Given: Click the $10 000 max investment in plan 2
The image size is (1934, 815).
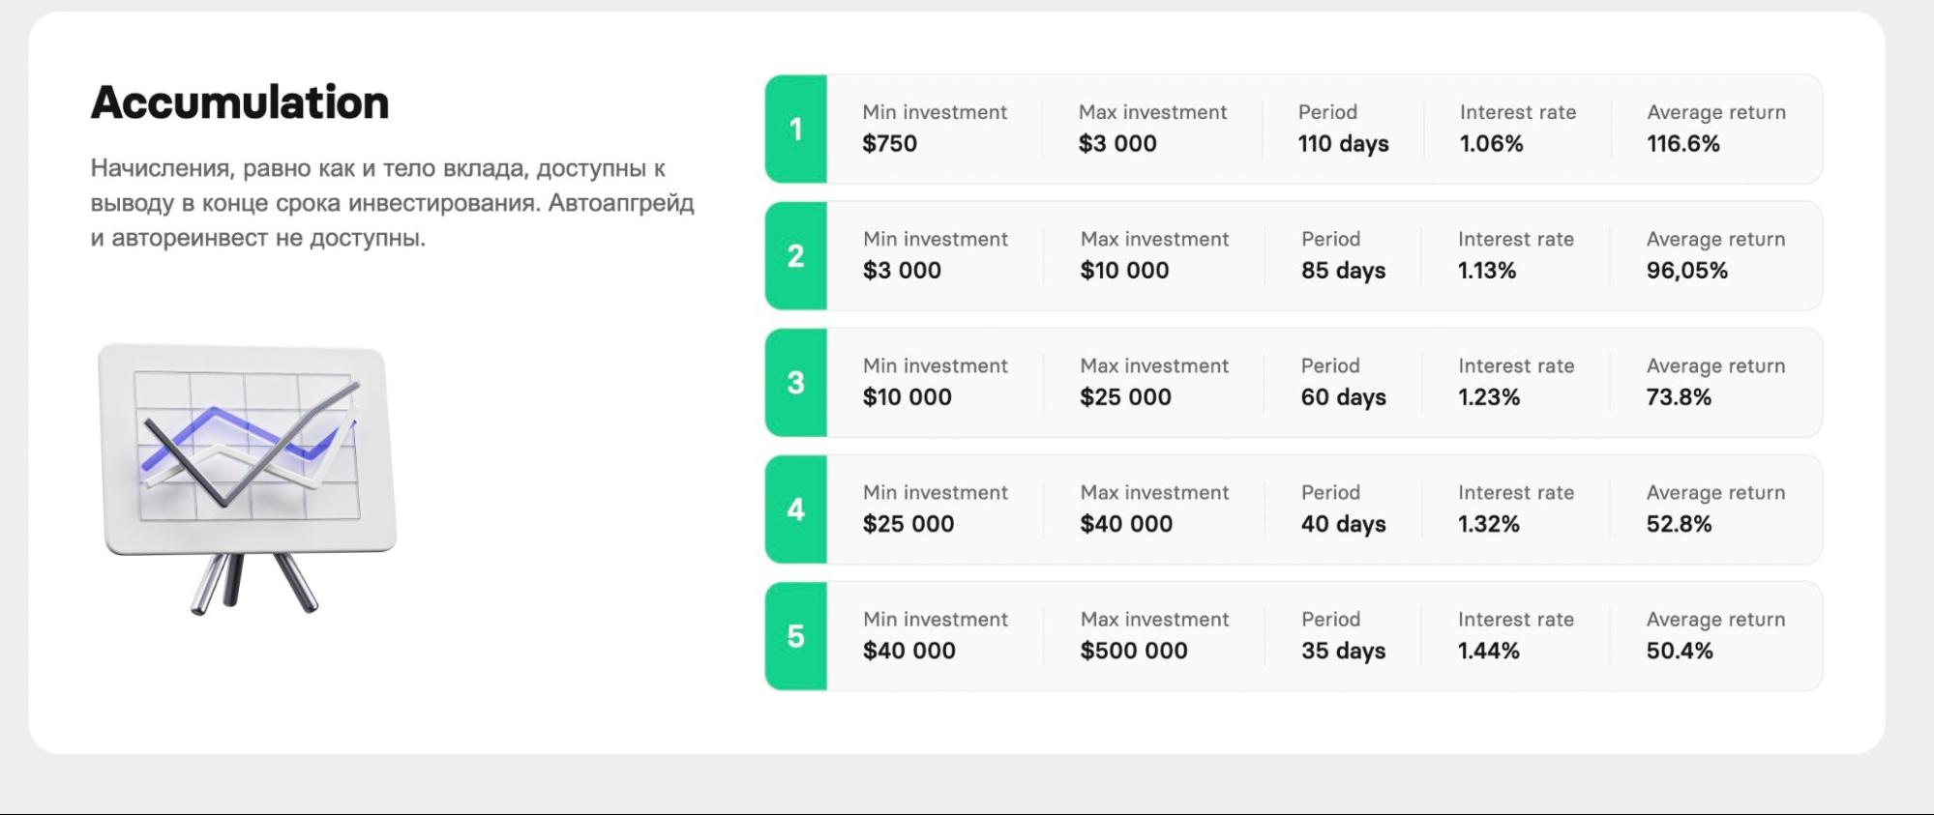Looking at the screenshot, I should tap(1124, 271).
